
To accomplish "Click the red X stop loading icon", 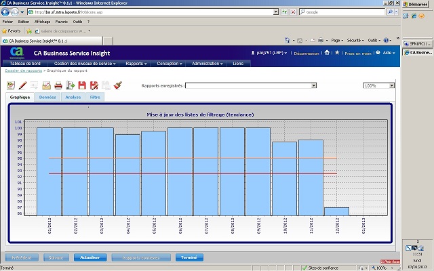I will click(293, 12).
